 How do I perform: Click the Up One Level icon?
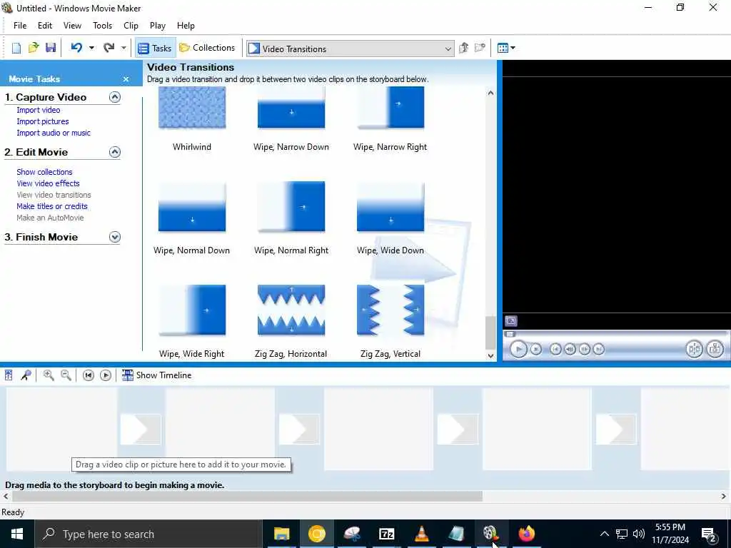click(x=463, y=48)
